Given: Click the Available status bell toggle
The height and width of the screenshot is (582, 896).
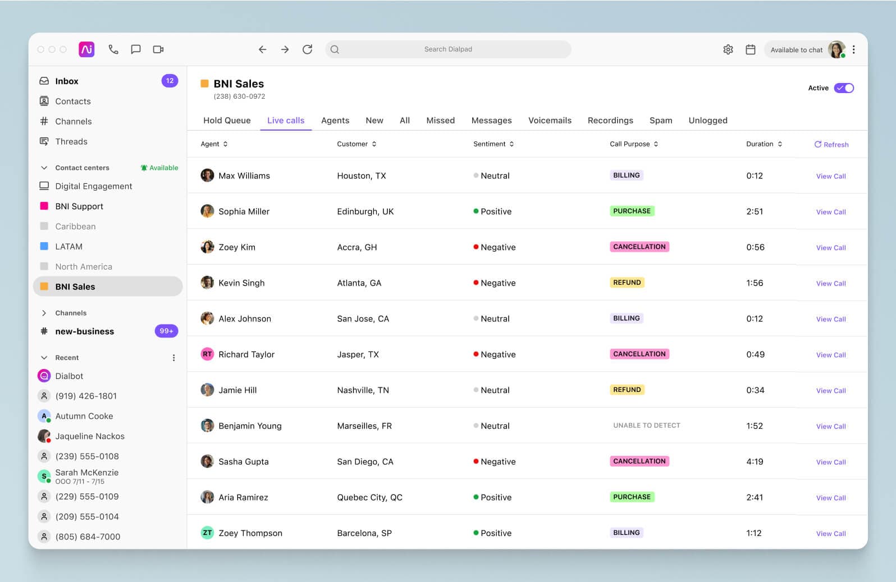Looking at the screenshot, I should pyautogui.click(x=159, y=168).
